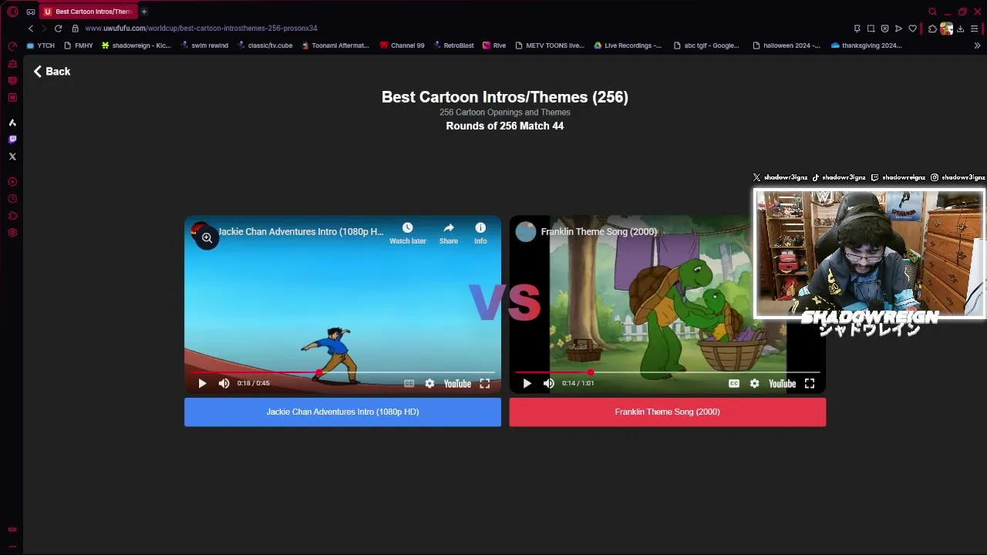
Task: Open sidebar settings gear icon
Action: (12, 233)
